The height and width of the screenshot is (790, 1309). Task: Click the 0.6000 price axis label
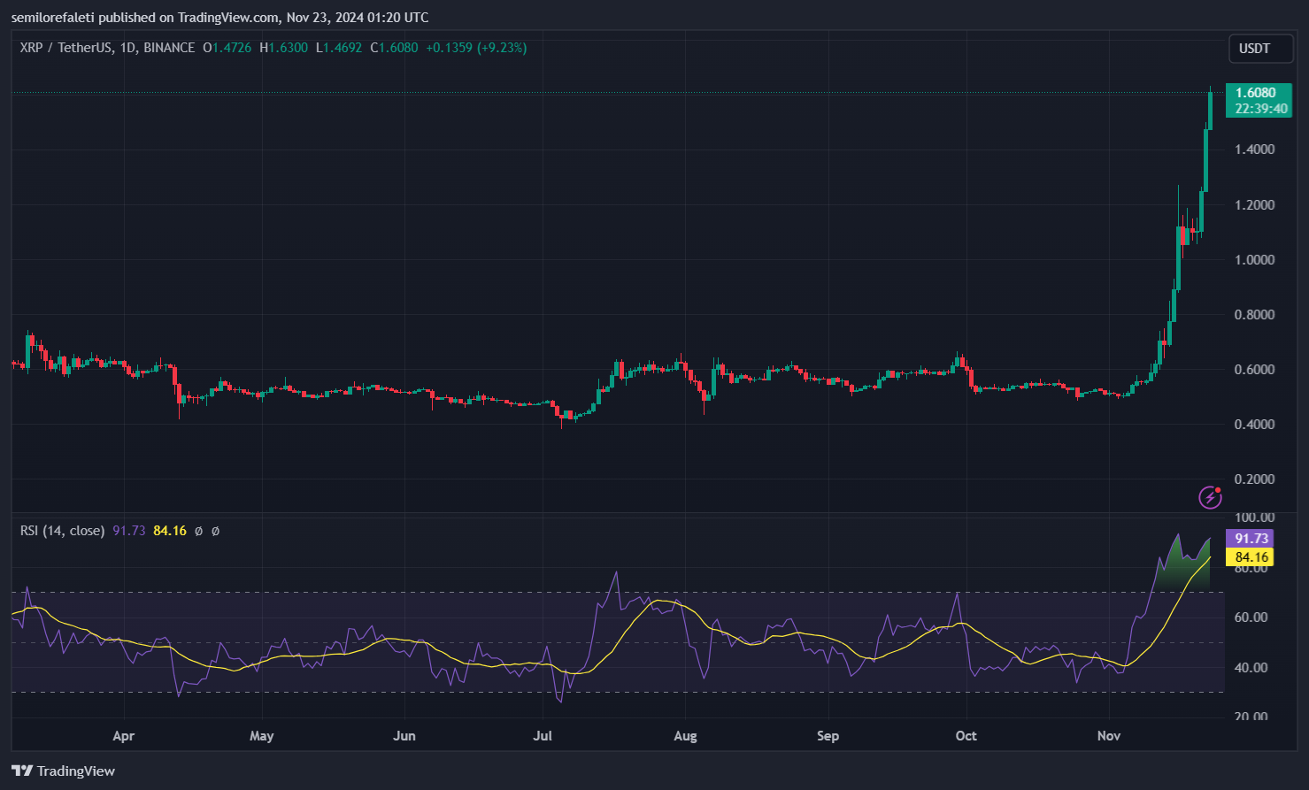pyautogui.click(x=1255, y=369)
